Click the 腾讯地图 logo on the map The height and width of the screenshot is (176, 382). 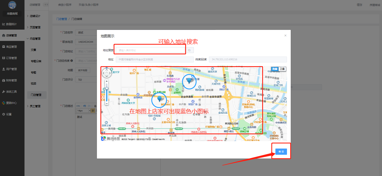[110, 139]
